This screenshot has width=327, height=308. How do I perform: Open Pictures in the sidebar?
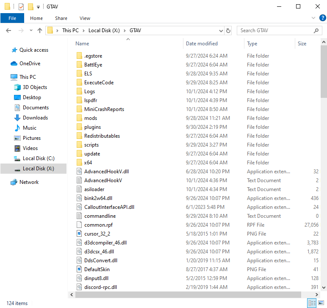32,138
